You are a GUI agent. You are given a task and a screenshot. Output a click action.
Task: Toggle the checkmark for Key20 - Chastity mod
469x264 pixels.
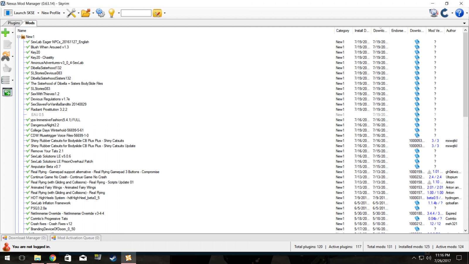pyautogui.click(x=28, y=57)
